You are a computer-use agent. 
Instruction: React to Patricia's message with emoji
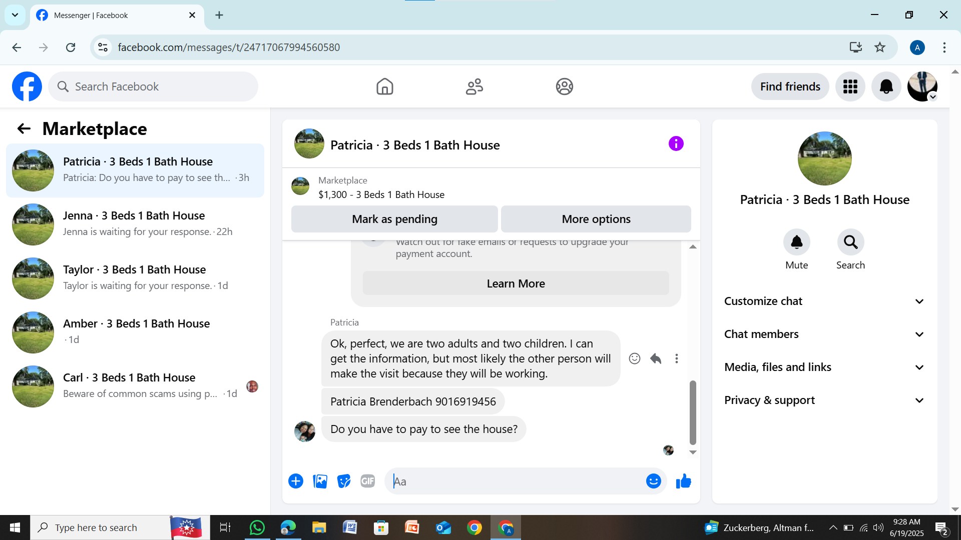634,358
